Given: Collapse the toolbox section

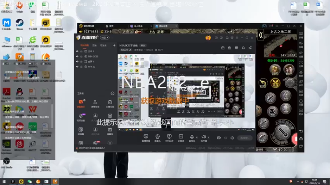Looking at the screenshot, I should pos(113,93).
